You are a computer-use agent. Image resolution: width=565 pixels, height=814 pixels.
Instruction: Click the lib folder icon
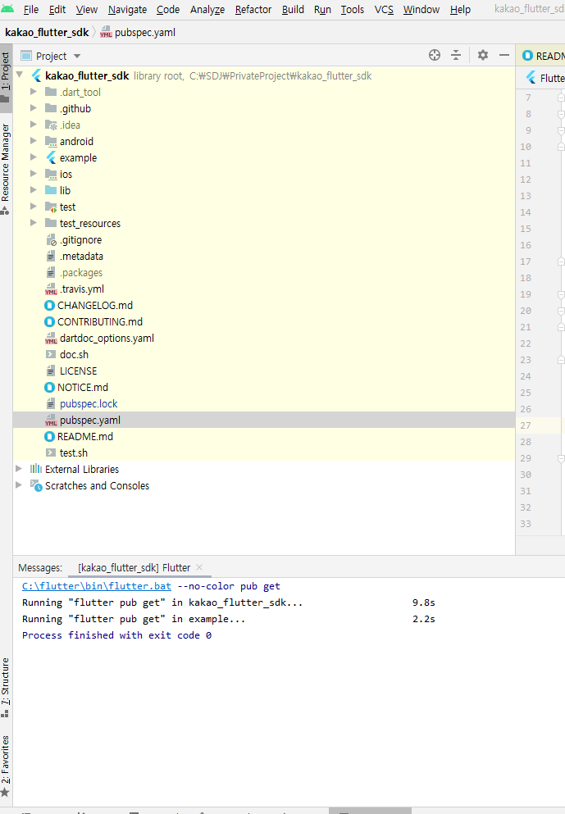51,190
